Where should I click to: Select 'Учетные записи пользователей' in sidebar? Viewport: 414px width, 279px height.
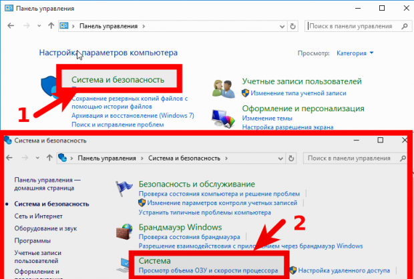[x=38, y=257]
